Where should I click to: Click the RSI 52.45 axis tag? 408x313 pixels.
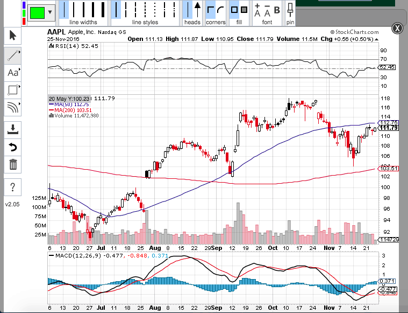pyautogui.click(x=387, y=67)
